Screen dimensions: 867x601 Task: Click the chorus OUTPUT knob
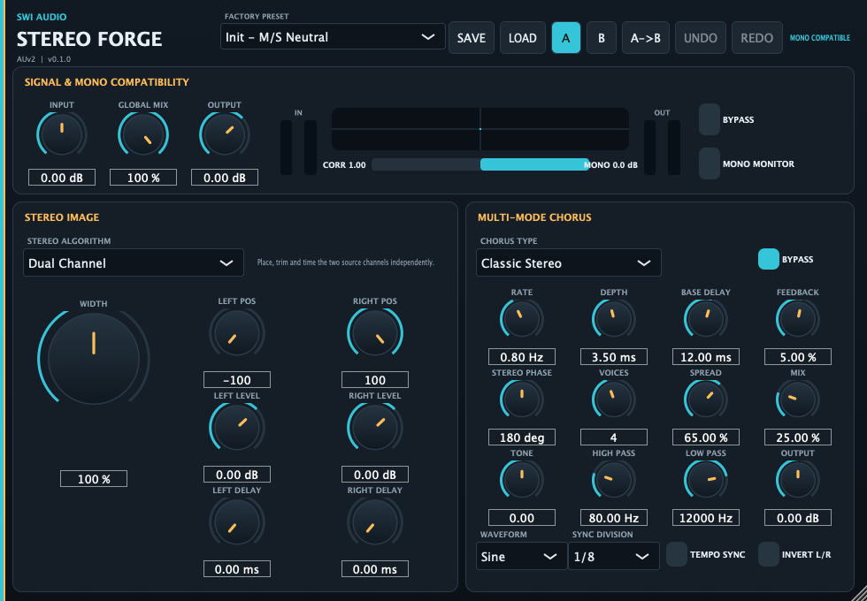click(x=798, y=479)
